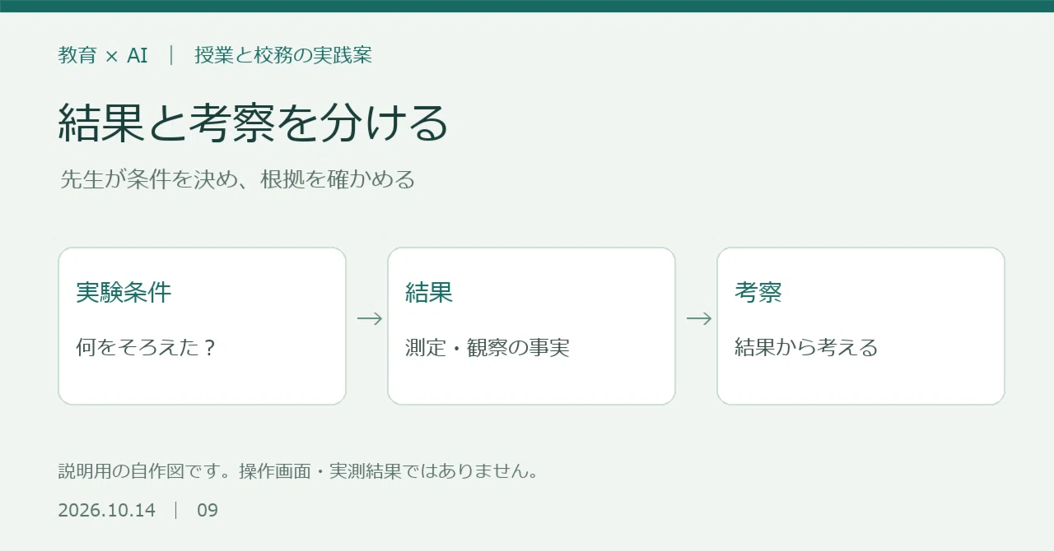Select the subtitle "先生が条件を決め、根拠を確かめる"
The image size is (1054, 551).
click(238, 179)
